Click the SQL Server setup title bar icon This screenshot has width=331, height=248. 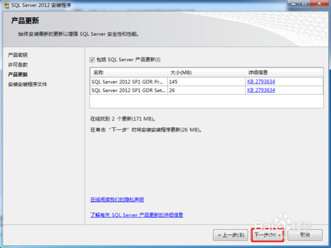click(x=7, y=5)
